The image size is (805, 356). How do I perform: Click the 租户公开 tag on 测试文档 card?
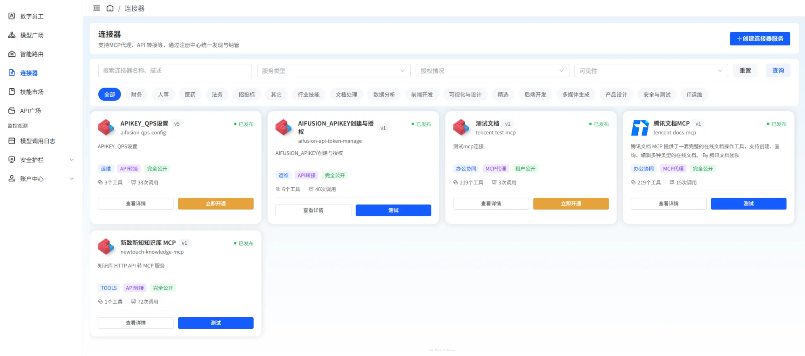[525, 168]
